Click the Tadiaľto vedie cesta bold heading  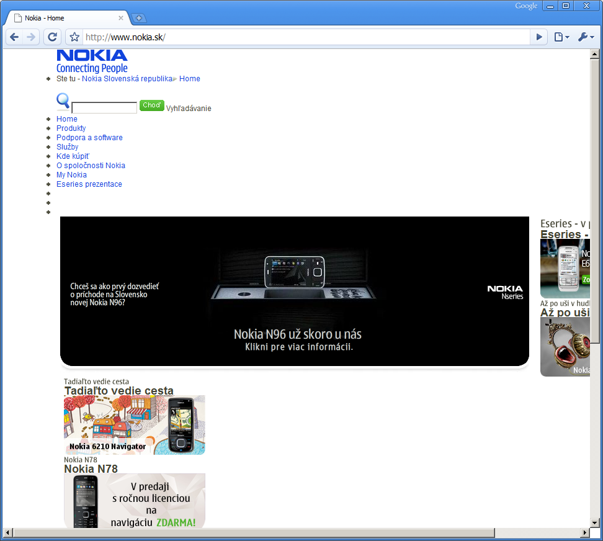point(119,391)
